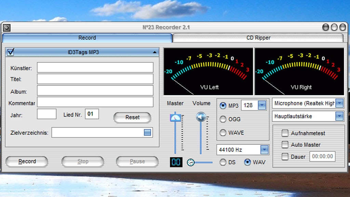Click the 00 digital counter display
This screenshot has height=197, width=350.
tap(176, 162)
